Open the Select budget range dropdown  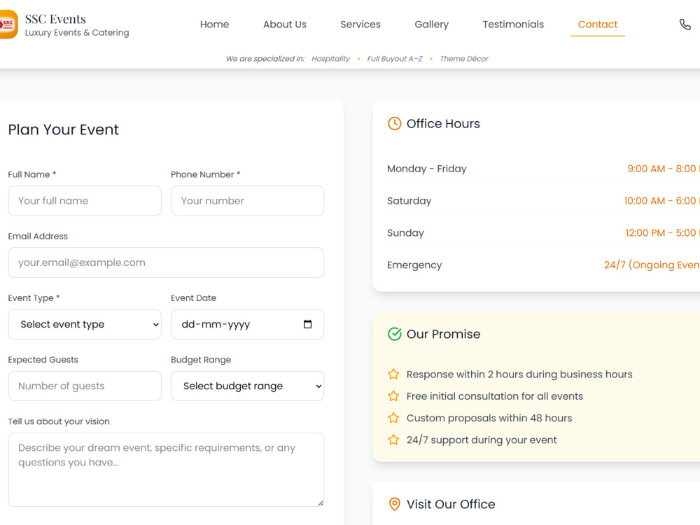tap(247, 386)
